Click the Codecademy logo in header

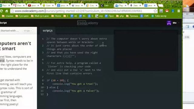tap(88, 23)
